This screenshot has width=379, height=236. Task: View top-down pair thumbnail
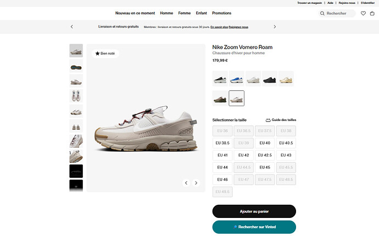(76, 96)
